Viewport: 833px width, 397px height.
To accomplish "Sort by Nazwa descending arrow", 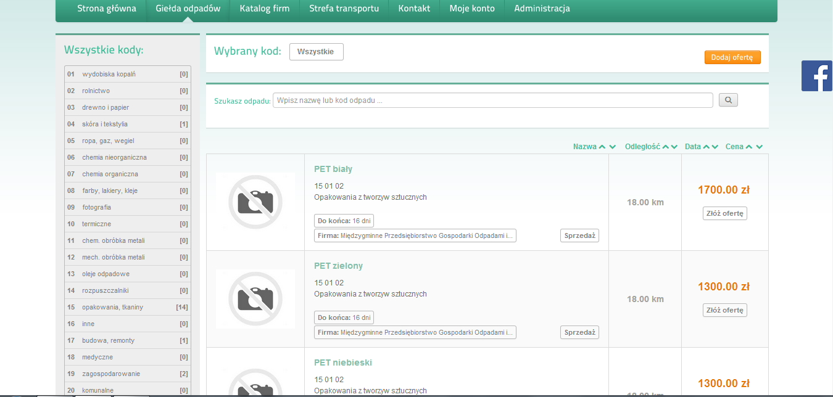I will coord(612,147).
